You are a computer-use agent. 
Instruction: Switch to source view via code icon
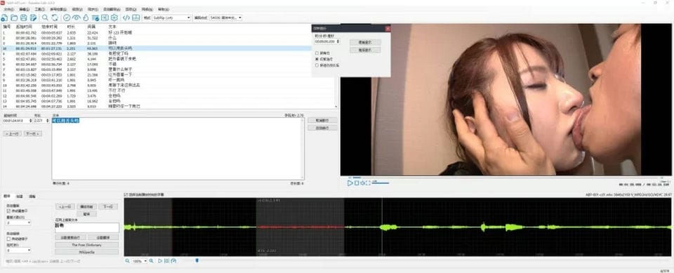point(126,18)
